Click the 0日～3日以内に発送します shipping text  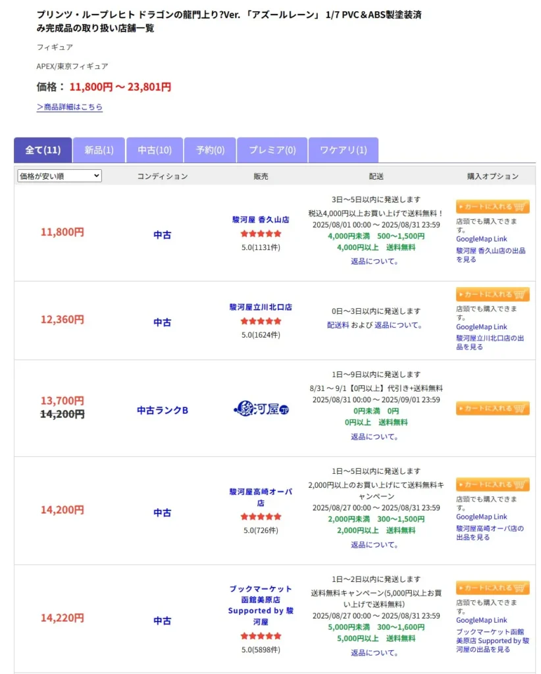point(376,311)
